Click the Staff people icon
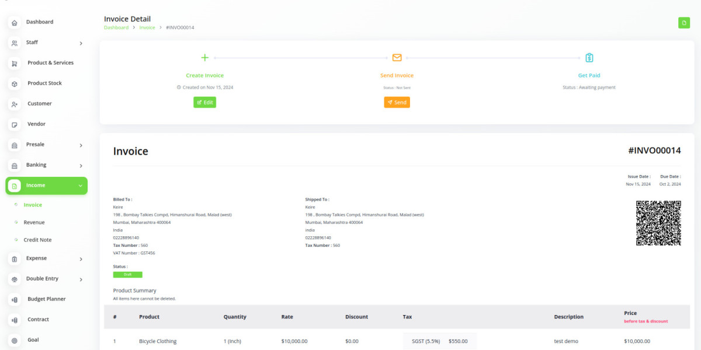 click(15, 43)
